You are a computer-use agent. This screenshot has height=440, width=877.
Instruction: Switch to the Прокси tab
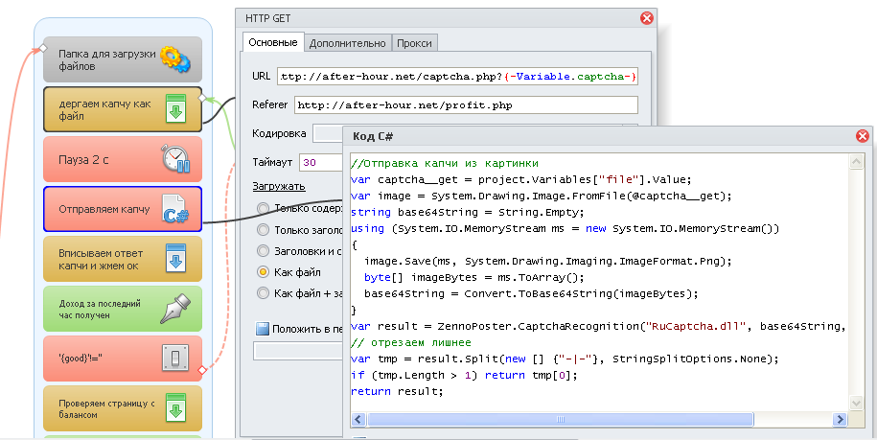tap(414, 43)
